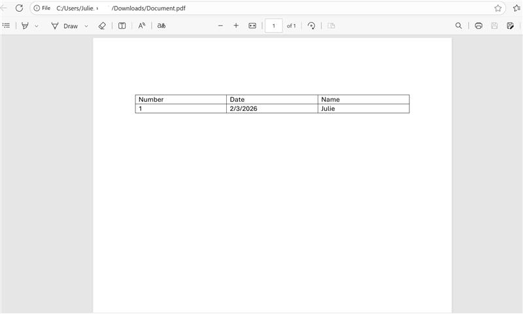Open the favorites list icon

517,8
